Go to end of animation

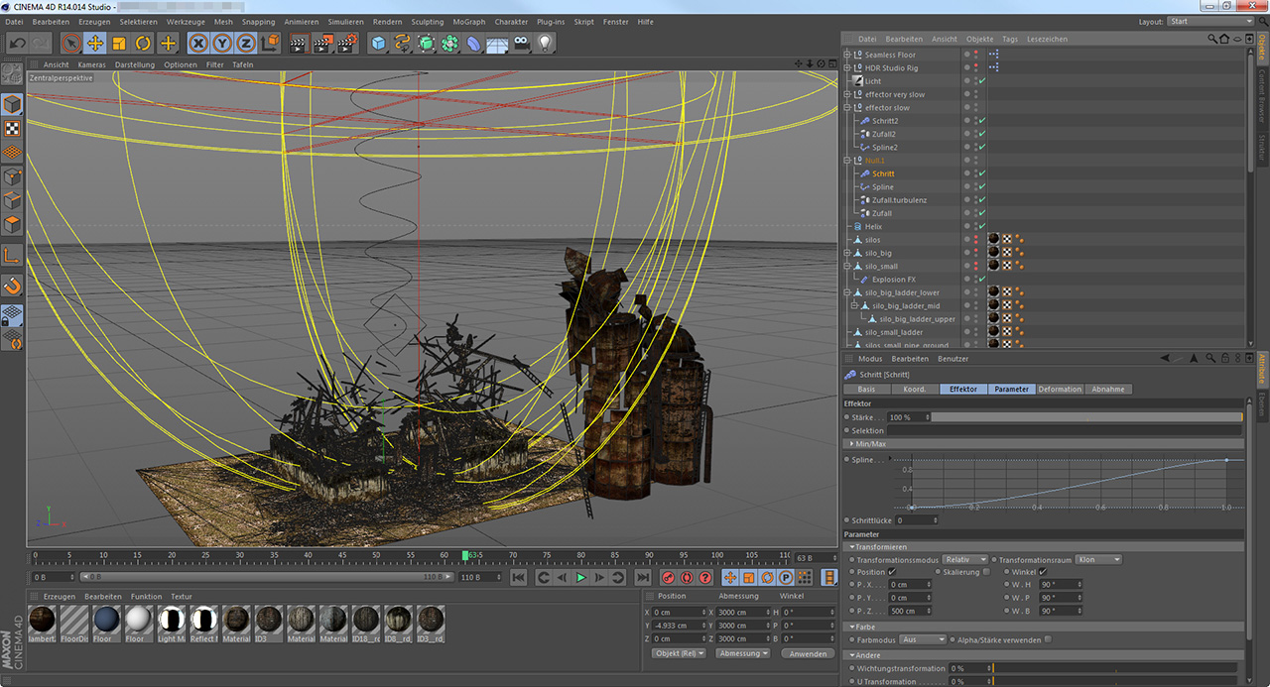(643, 577)
